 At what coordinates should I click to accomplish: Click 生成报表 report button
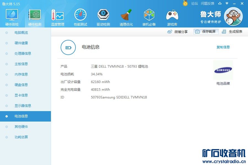tap(232, 32)
